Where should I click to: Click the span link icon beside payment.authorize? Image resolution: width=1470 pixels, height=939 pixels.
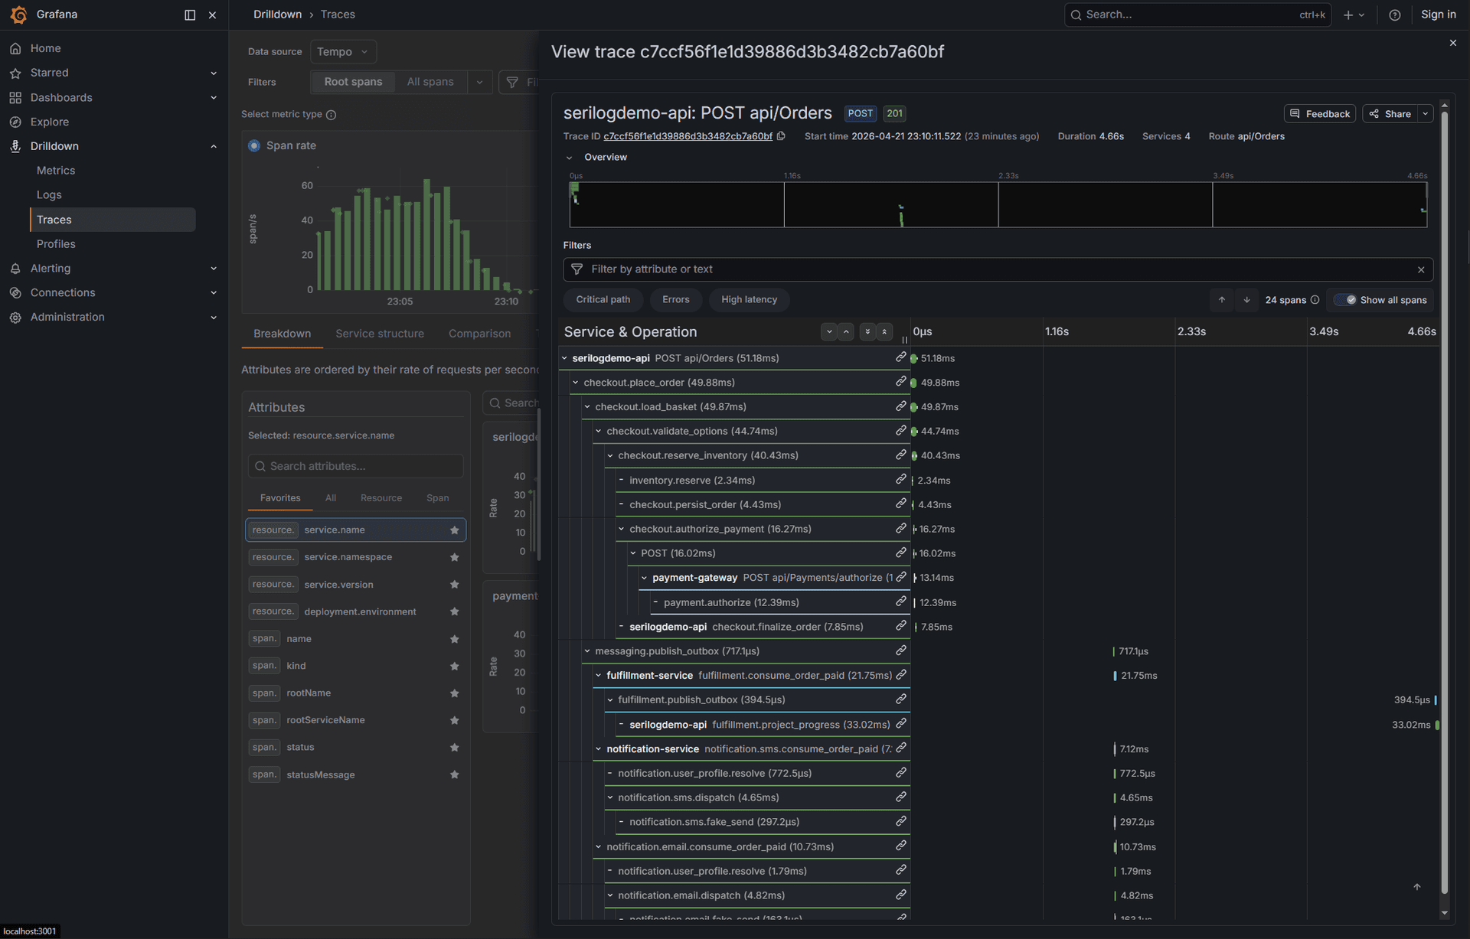[900, 602]
